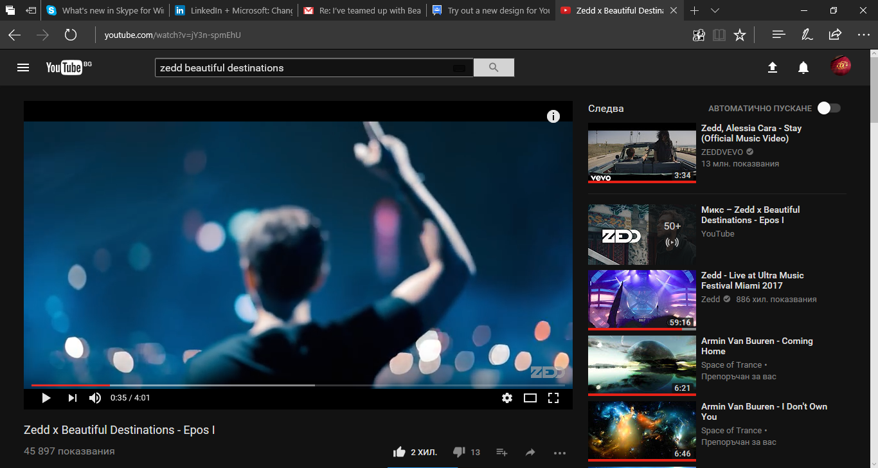Open the ZEDDVEVO channel link
The height and width of the screenshot is (468, 878).
722,152
